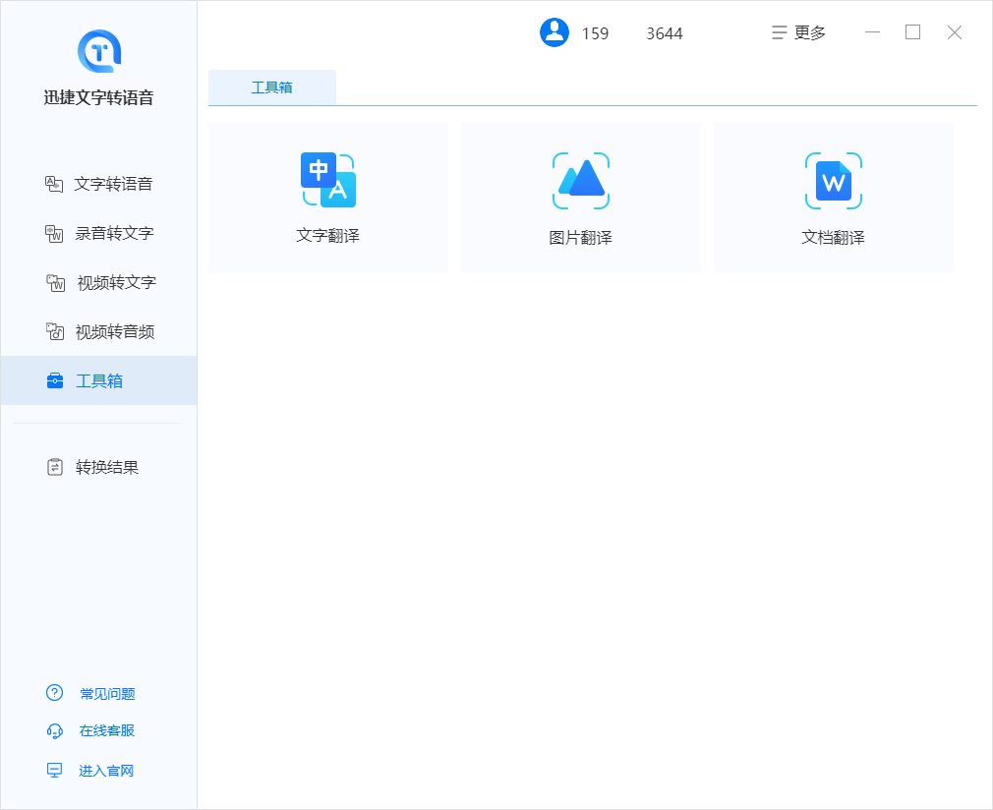
Task: Click the 文字翻译 label text
Action: coord(328,236)
